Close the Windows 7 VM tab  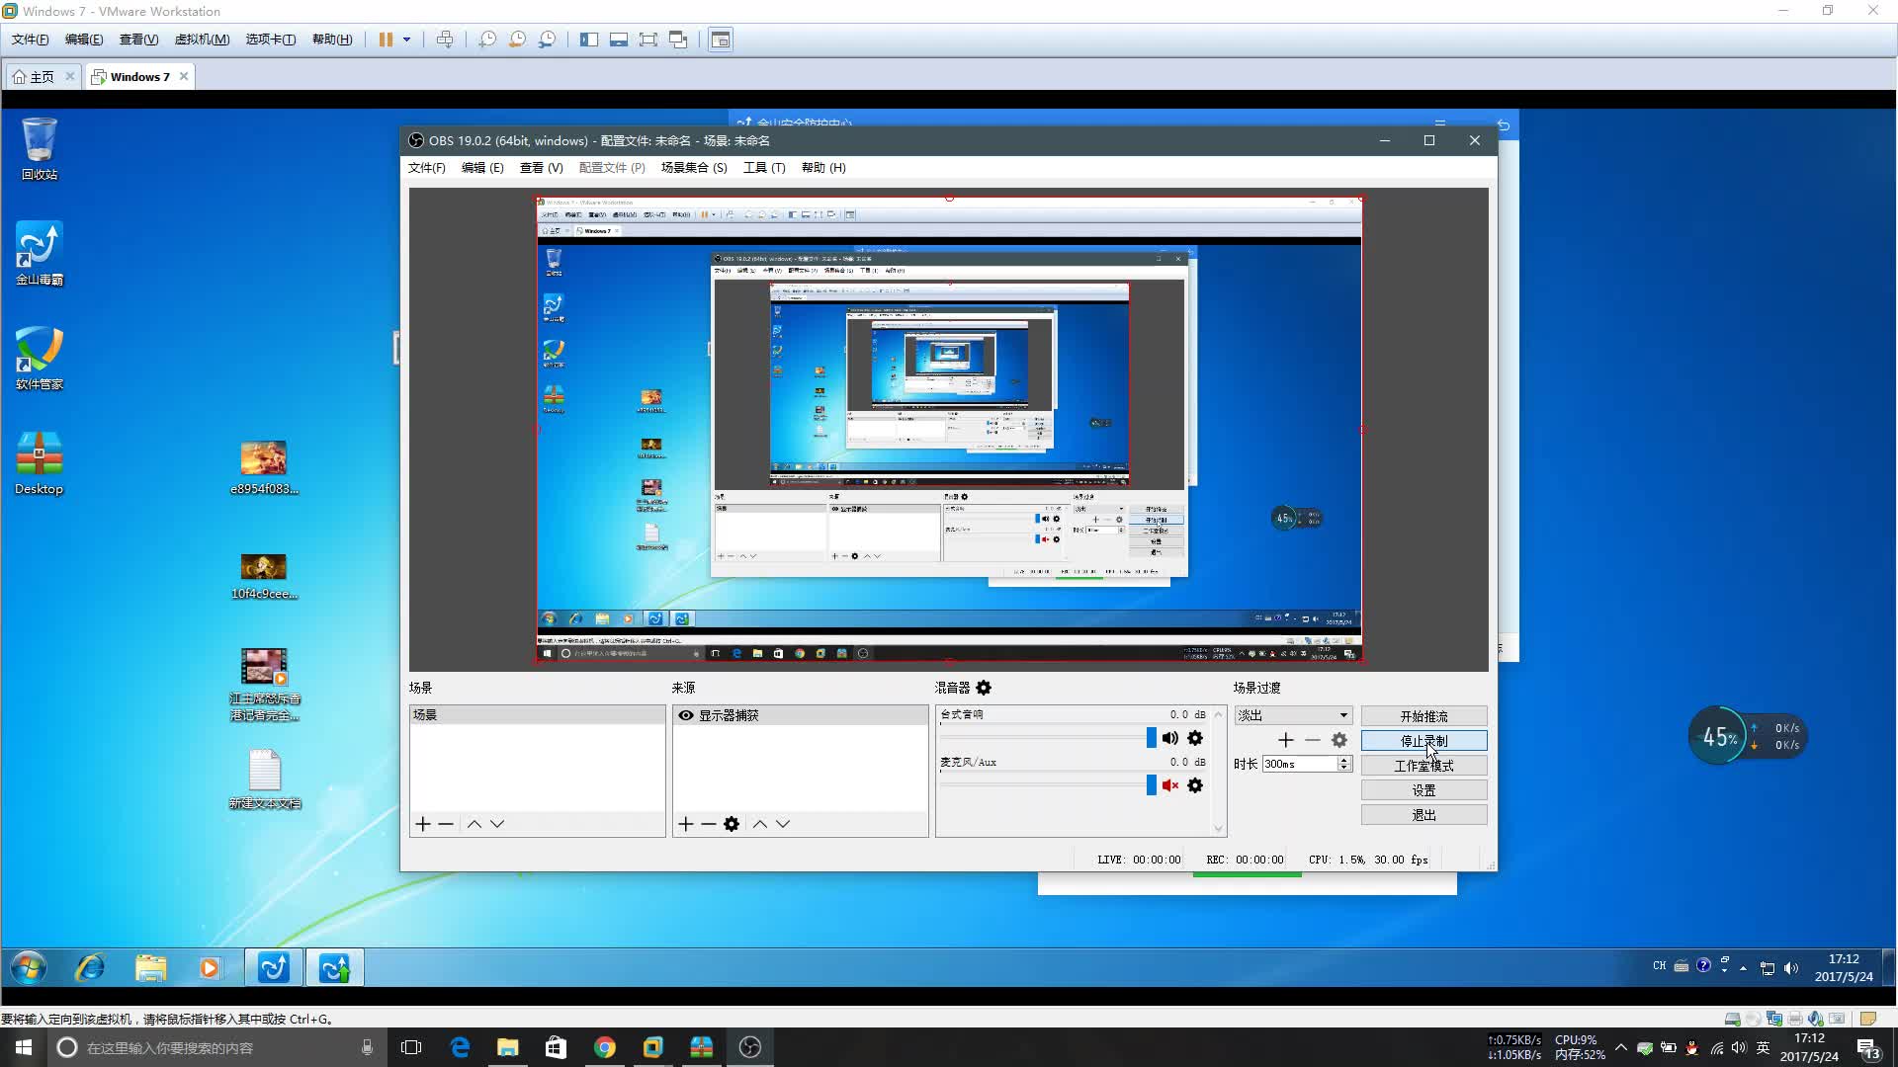click(184, 76)
